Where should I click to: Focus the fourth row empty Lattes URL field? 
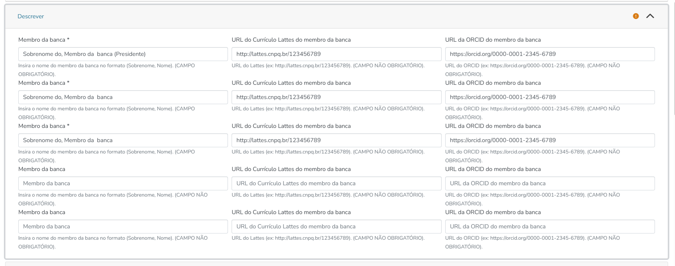(x=336, y=183)
